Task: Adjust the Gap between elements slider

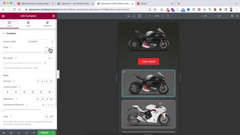Action: click(x=22, y=109)
